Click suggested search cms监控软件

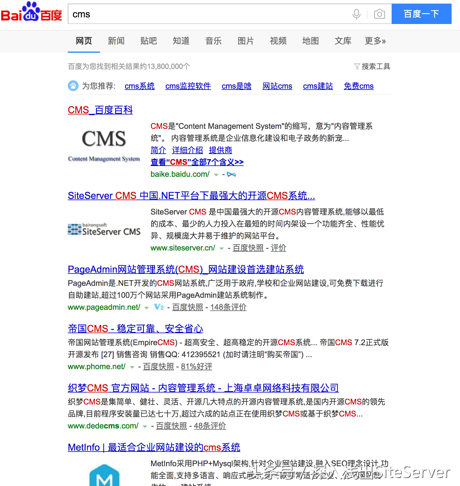pyautogui.click(x=188, y=86)
